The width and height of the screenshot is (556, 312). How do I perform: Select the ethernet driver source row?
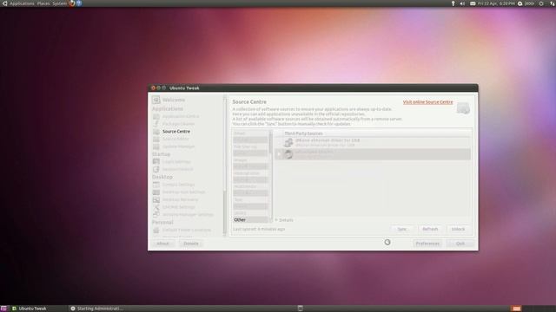pos(373,142)
